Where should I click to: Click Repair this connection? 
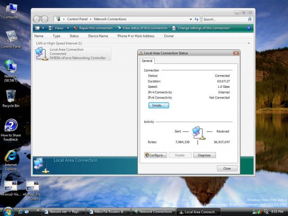93,28
